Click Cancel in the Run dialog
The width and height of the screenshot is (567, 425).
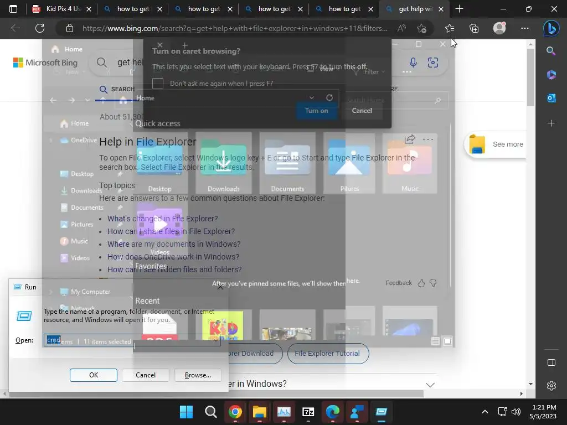click(x=146, y=375)
